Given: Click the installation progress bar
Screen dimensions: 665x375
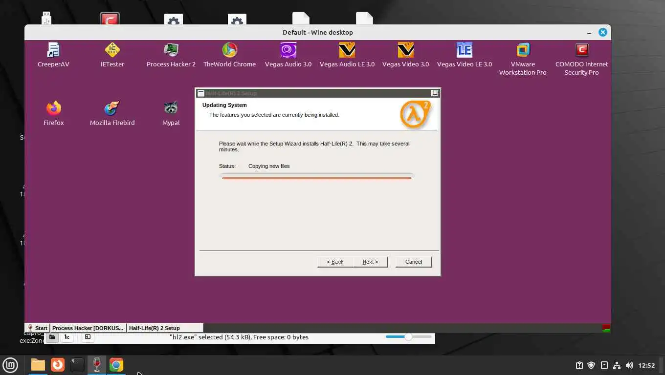Looking at the screenshot, I should pyautogui.click(x=317, y=177).
